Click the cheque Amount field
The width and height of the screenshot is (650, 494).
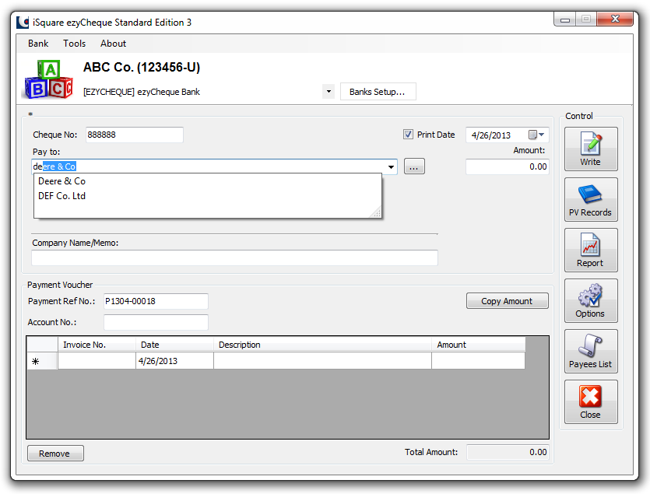coord(507,166)
